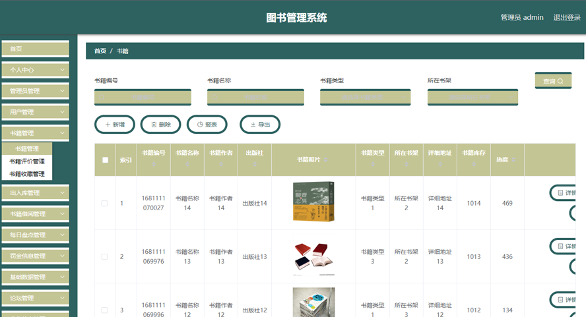
Task: Focus the 书籍名称 search input field
Action: tap(255, 97)
